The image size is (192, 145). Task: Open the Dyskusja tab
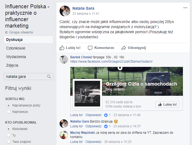pos(14,40)
